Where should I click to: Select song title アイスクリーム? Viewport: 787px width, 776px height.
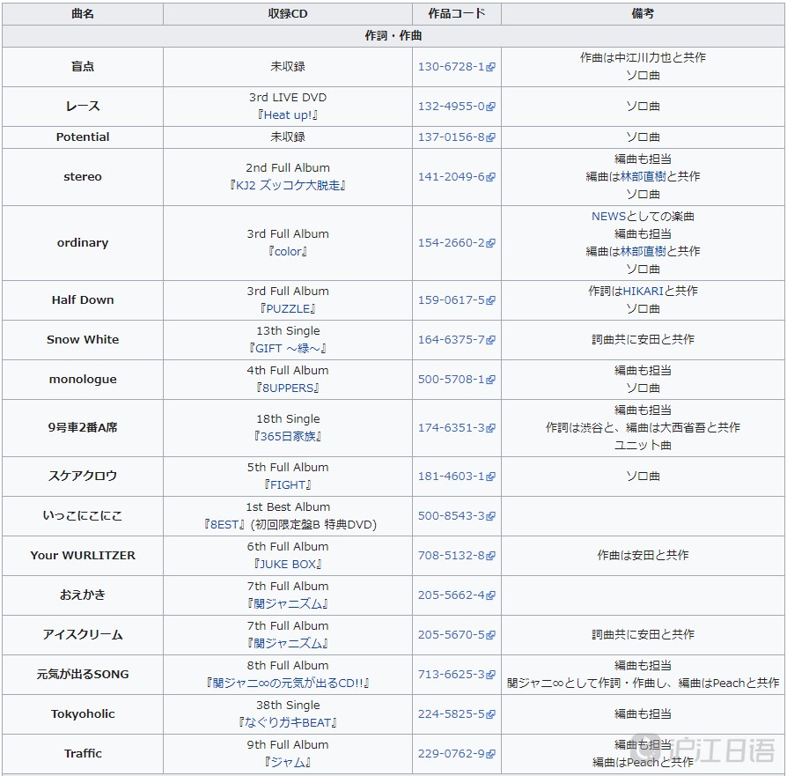(83, 635)
